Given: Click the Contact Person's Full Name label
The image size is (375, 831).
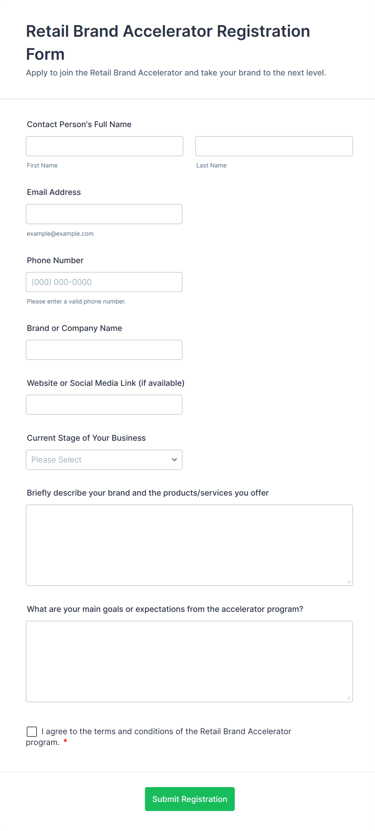Looking at the screenshot, I should pos(79,124).
